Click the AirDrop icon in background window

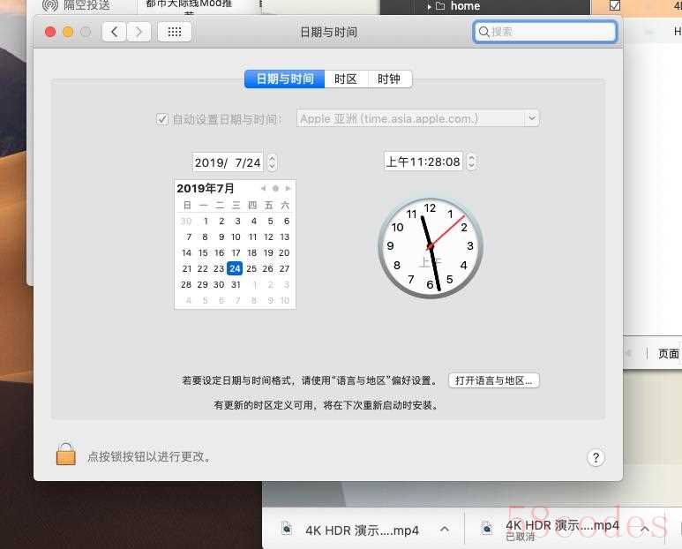[x=50, y=5]
